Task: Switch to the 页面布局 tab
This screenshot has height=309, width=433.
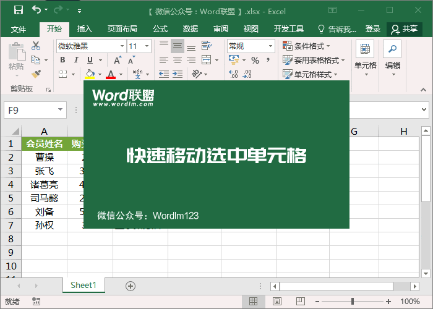Action: pos(122,29)
